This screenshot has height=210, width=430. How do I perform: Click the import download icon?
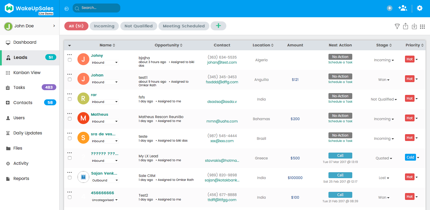point(414,26)
